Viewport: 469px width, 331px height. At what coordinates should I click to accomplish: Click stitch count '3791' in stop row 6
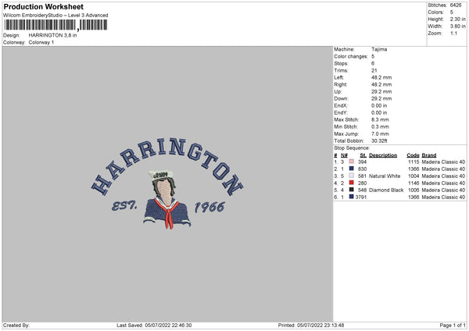[x=361, y=198]
